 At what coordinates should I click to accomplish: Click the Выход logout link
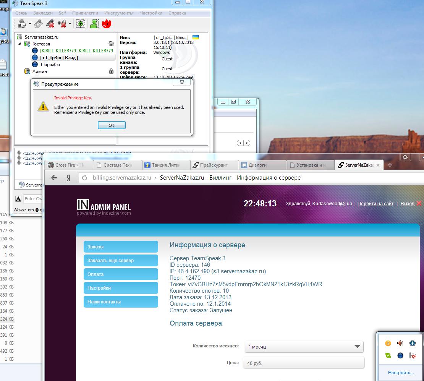coord(407,203)
